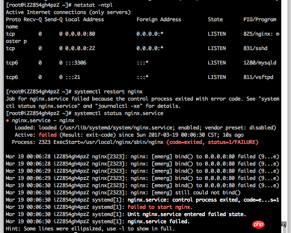This screenshot has height=233, width=291.
Task: Click local address ':::3306'
Action: coord(76,63)
